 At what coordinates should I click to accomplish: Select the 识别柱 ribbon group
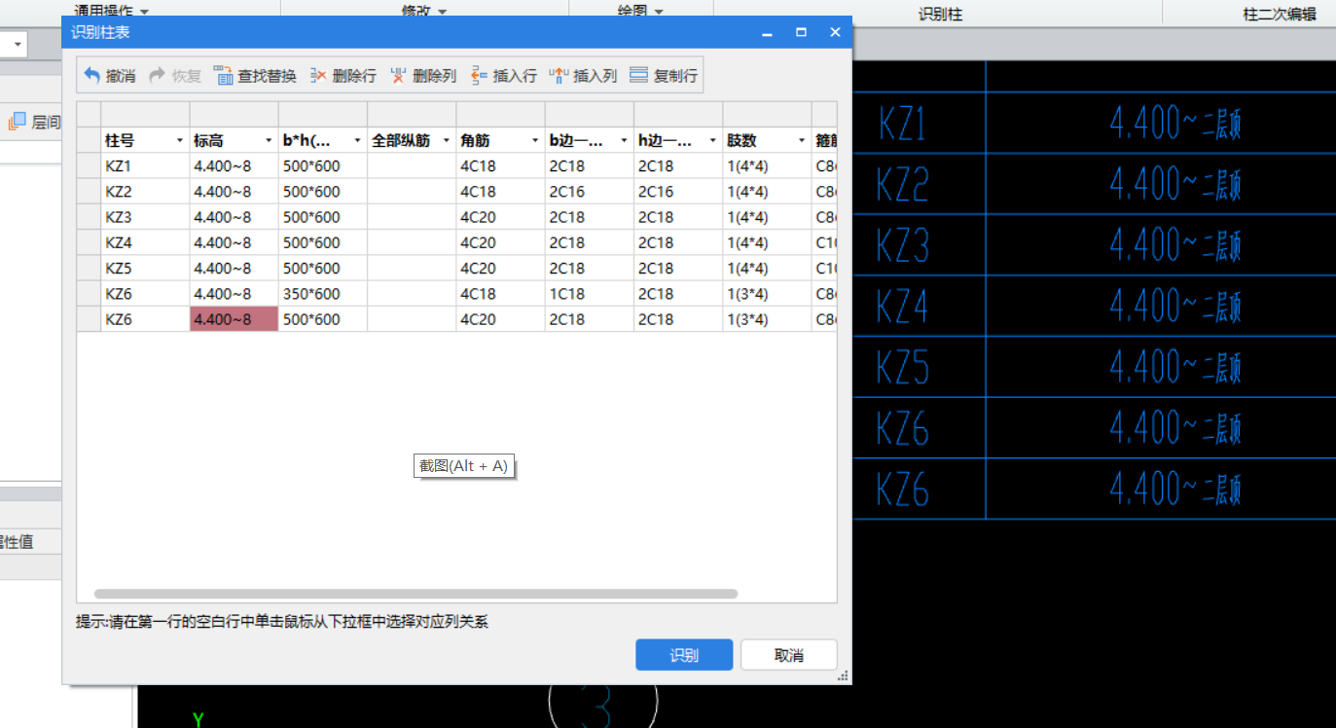point(940,15)
